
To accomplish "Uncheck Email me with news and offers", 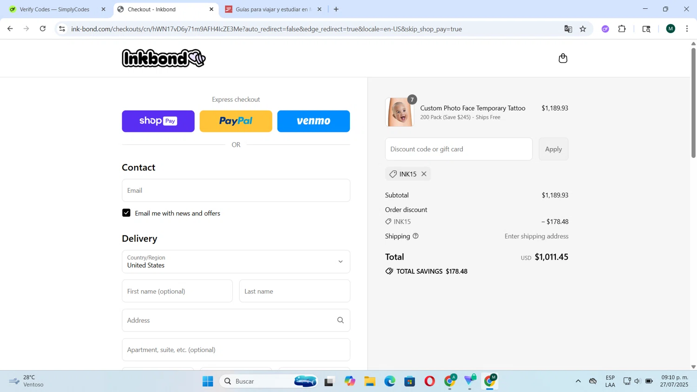I will [126, 213].
